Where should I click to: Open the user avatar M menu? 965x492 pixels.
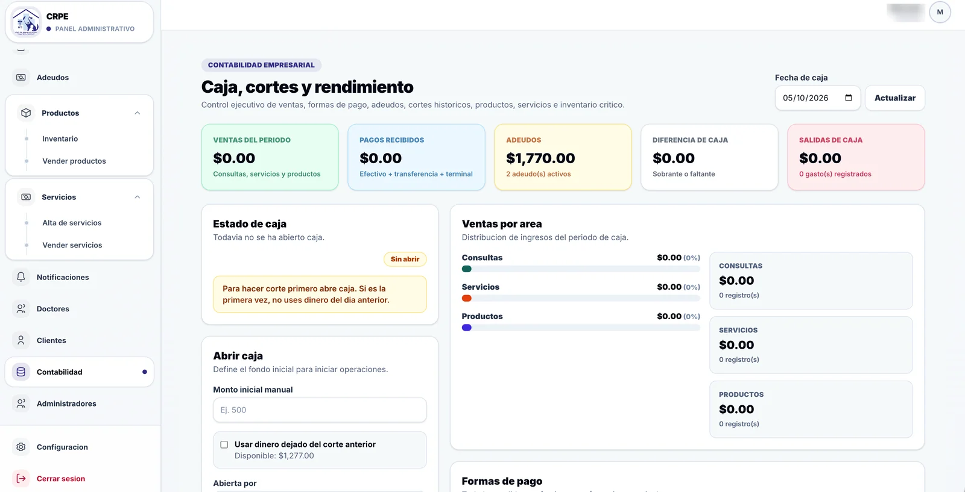pos(940,12)
